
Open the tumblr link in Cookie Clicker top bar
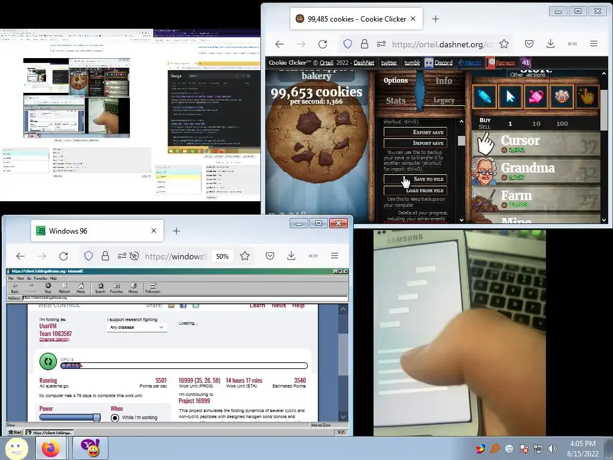pyautogui.click(x=412, y=62)
